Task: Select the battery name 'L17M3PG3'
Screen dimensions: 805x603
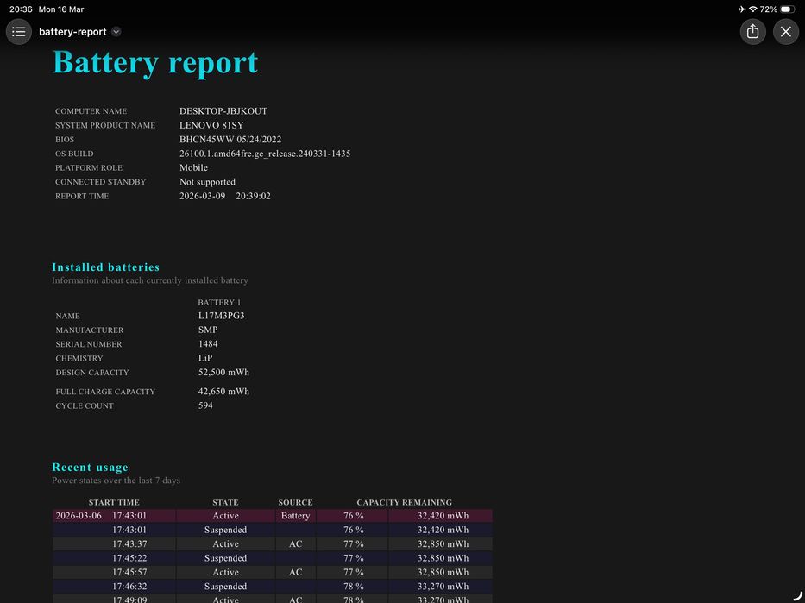Action: pos(221,316)
